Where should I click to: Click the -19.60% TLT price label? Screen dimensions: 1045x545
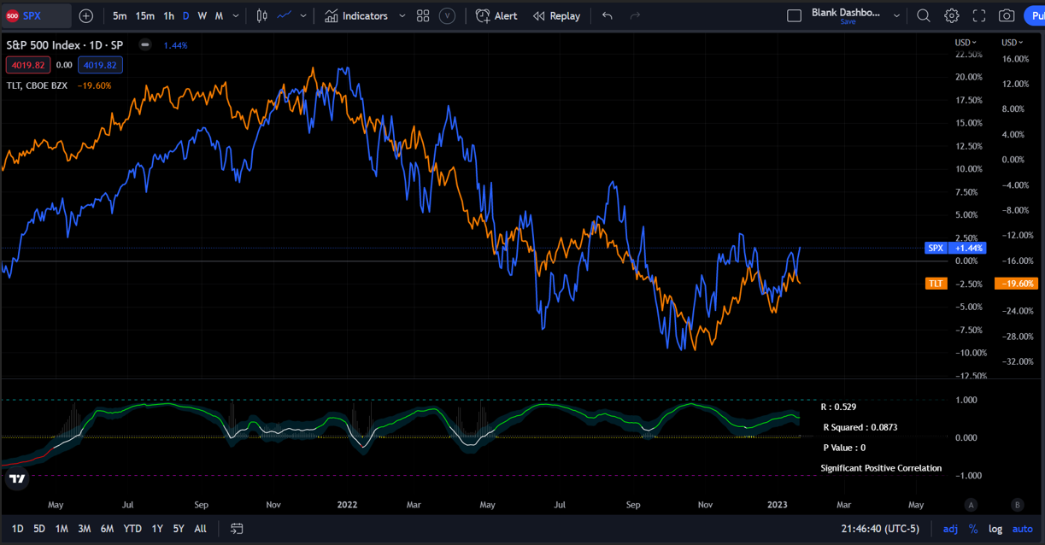[1017, 283]
